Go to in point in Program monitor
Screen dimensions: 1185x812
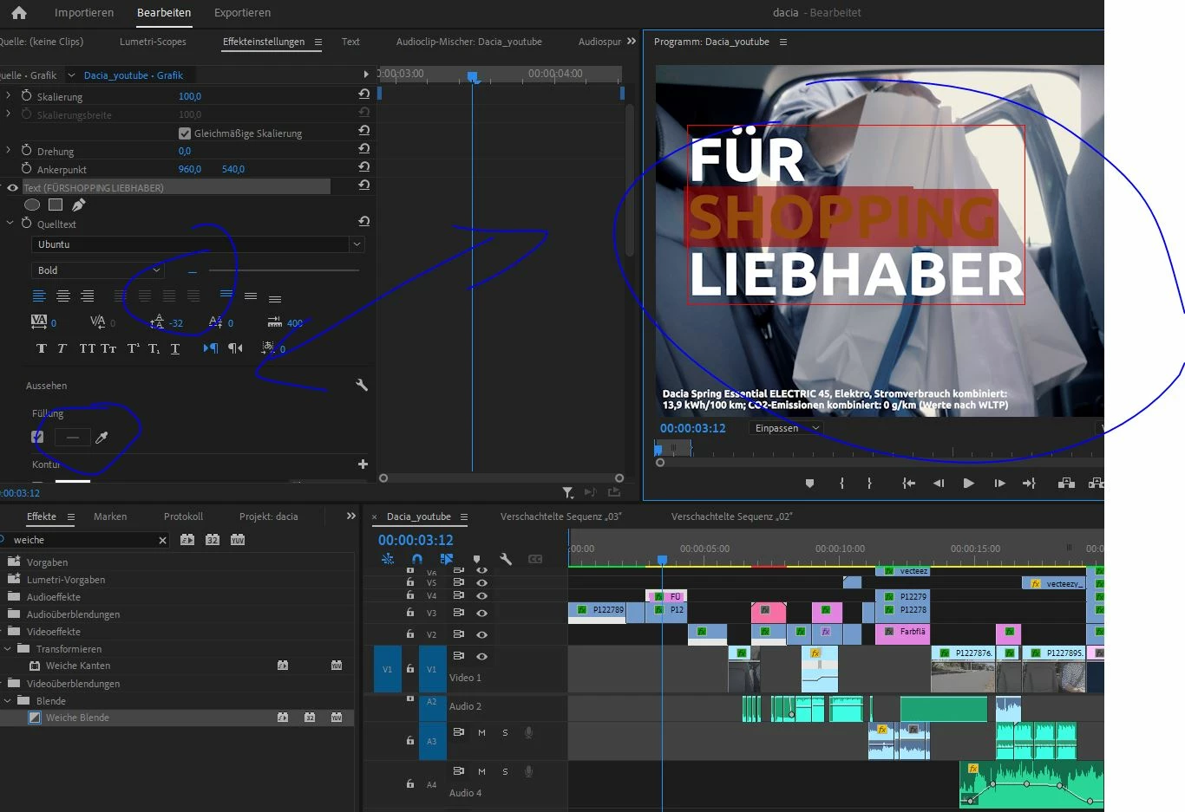pos(908,484)
